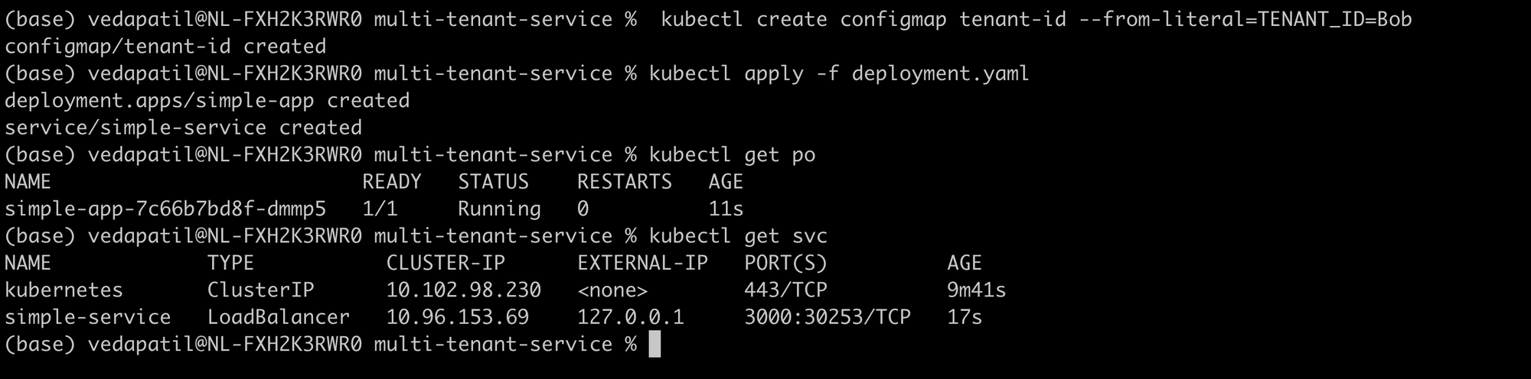Click the external IP 127.0.0.1
1531x379 pixels.
[630, 317]
